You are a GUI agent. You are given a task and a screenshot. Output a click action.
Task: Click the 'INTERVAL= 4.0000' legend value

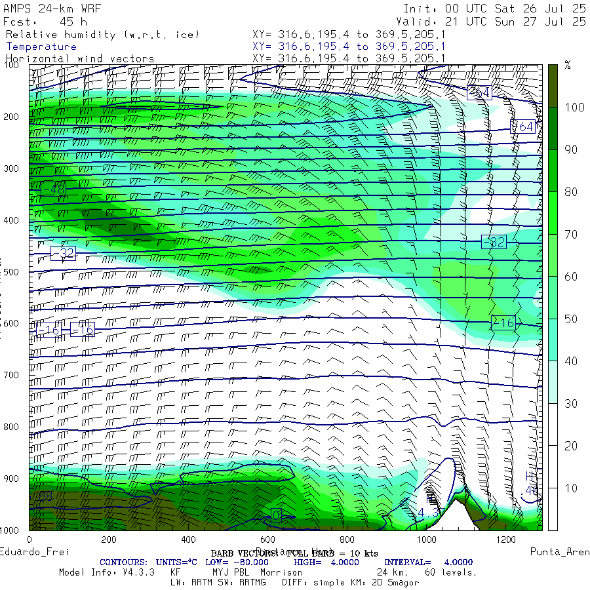pos(429,562)
